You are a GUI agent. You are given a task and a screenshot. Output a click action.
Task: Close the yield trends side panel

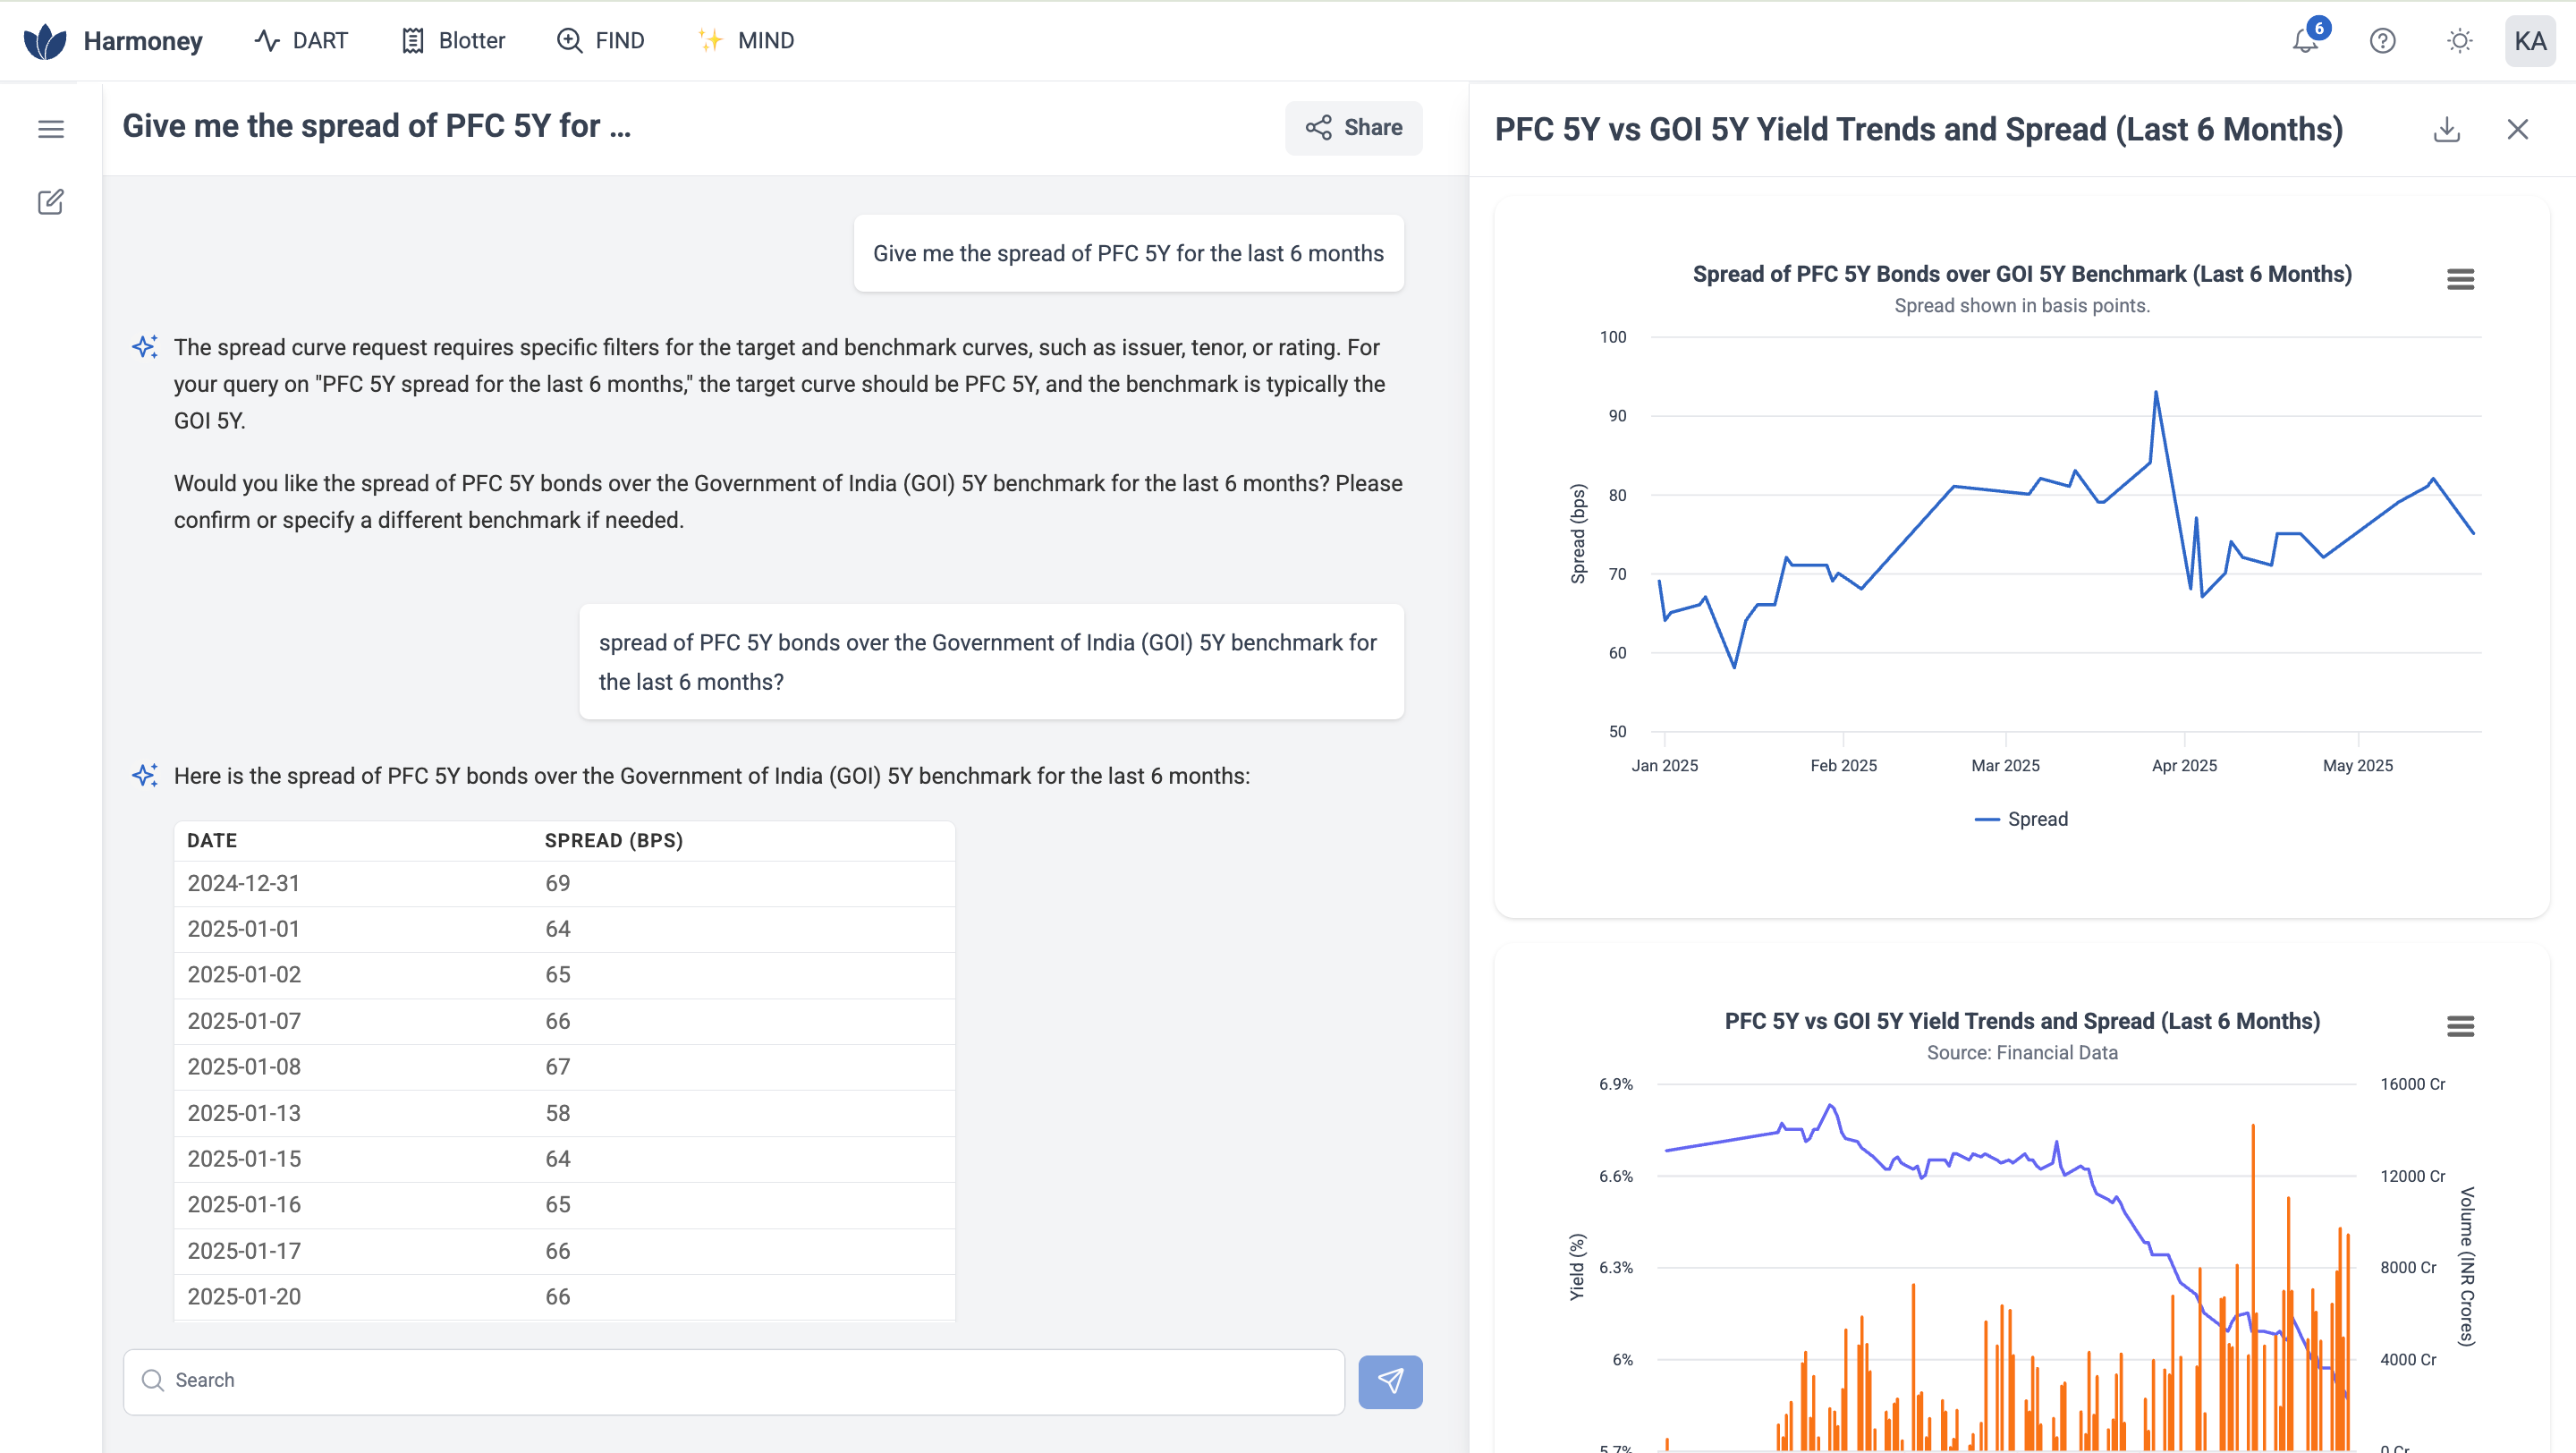[x=2518, y=129]
